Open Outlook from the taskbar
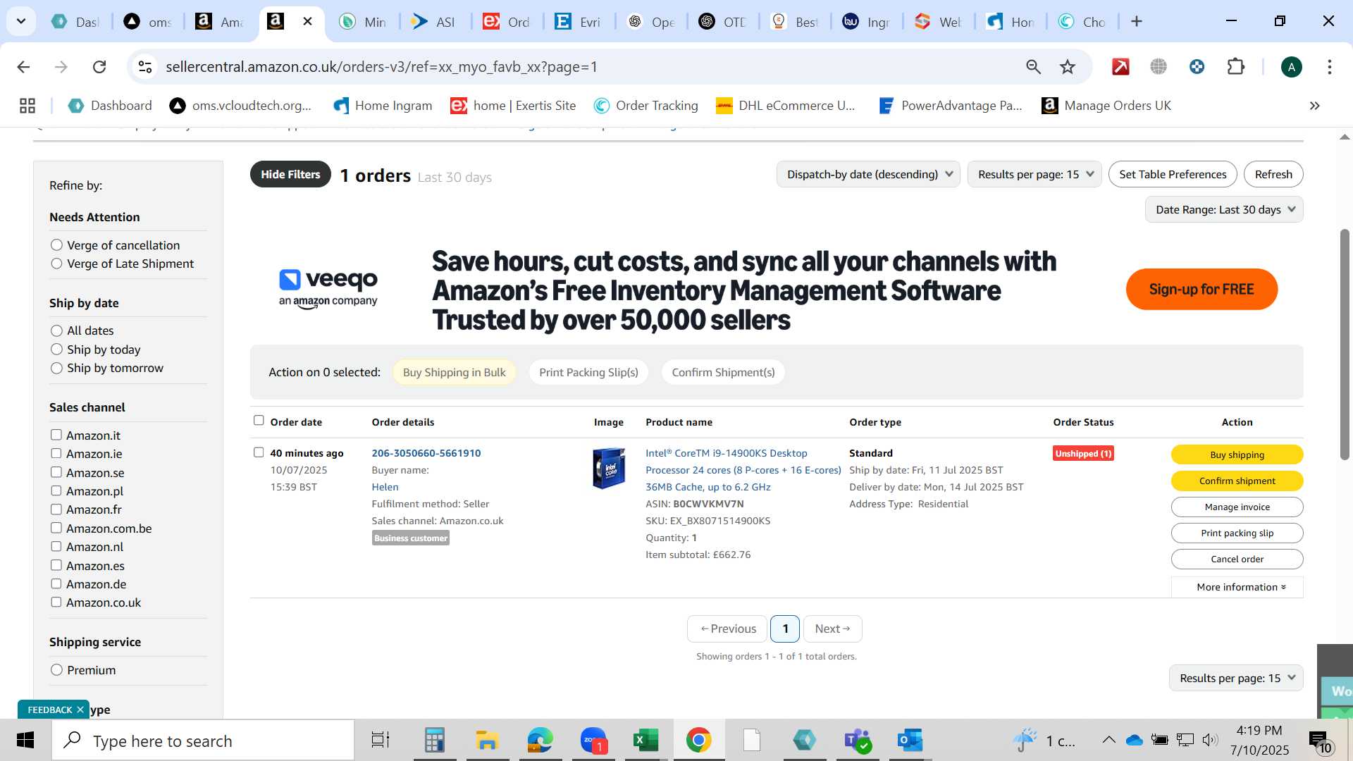This screenshot has width=1353, height=761. click(x=910, y=741)
